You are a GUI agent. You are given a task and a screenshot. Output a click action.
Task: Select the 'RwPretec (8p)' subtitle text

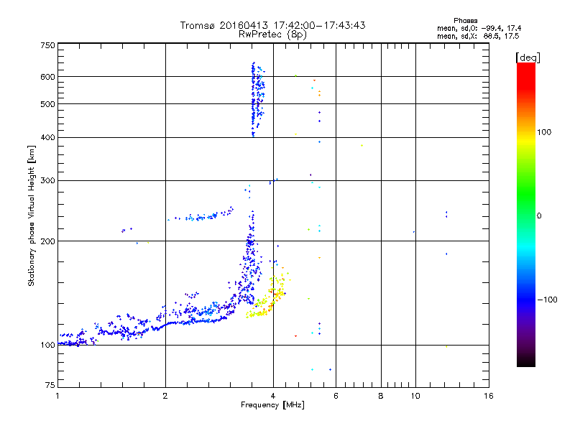click(x=272, y=34)
